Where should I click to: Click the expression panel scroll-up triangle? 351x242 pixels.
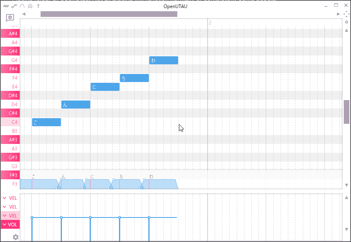click(x=347, y=197)
